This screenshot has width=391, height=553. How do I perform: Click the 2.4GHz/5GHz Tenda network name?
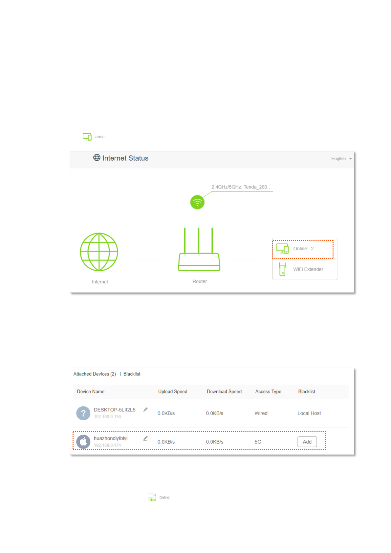click(241, 187)
